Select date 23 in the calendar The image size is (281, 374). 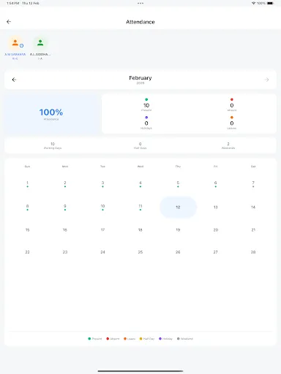point(65,252)
